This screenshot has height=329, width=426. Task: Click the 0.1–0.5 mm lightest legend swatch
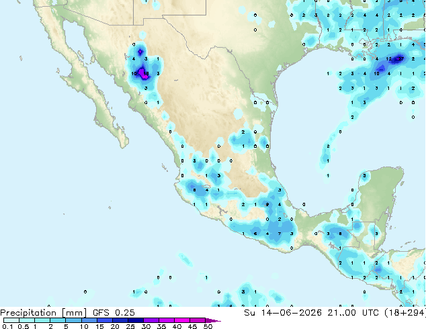(x=11, y=320)
